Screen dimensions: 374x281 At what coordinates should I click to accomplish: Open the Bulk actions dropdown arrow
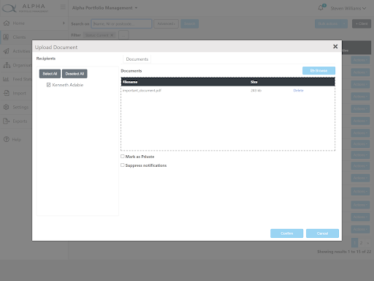(x=344, y=23)
